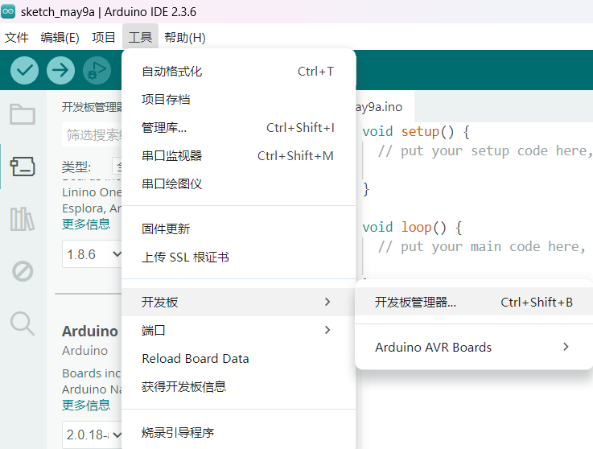Click the Arduino board package heading
This screenshot has width=593, height=449.
click(90, 332)
